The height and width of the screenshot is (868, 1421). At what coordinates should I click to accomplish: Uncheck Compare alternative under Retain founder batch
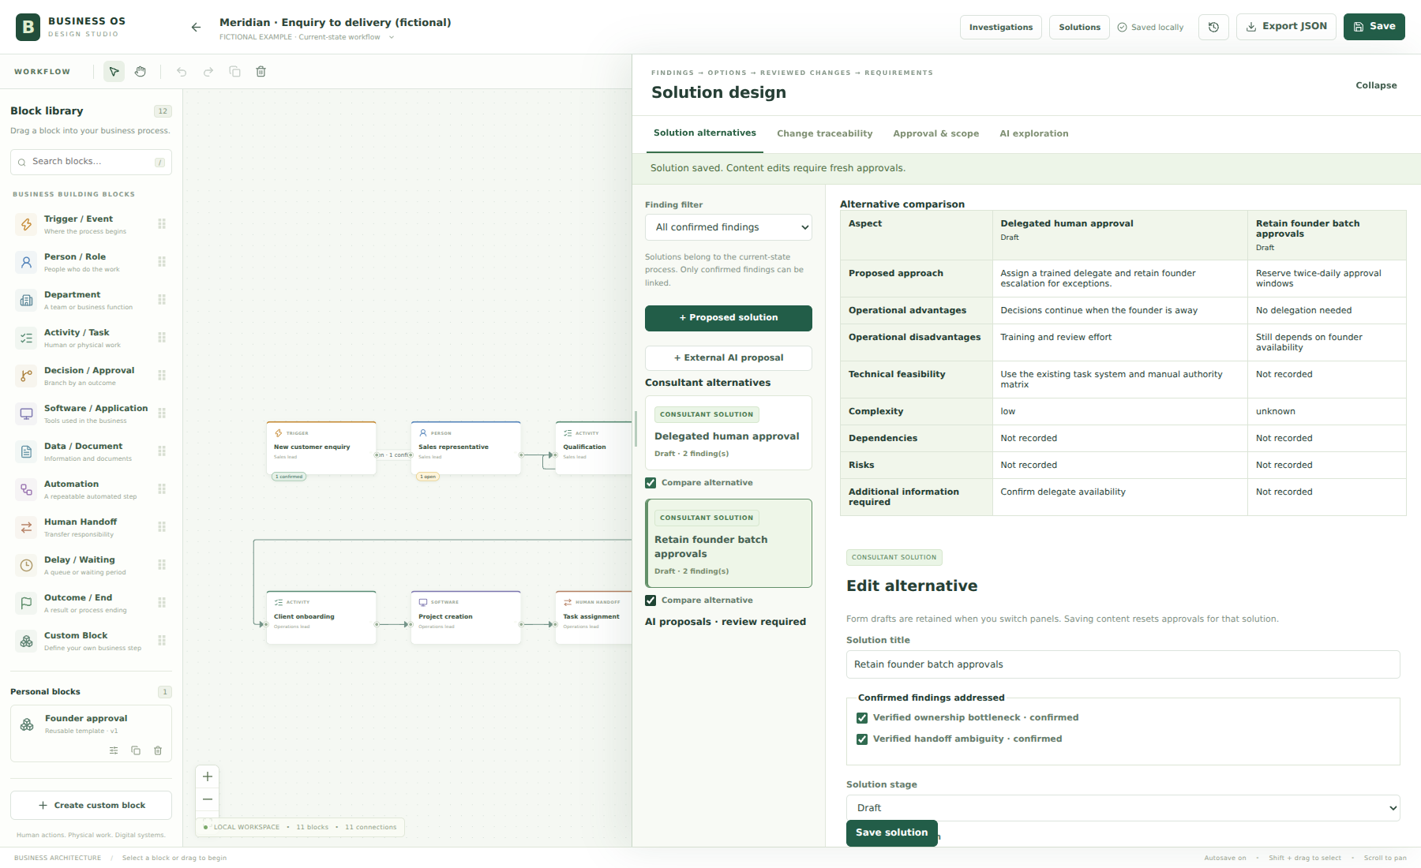pyautogui.click(x=651, y=600)
